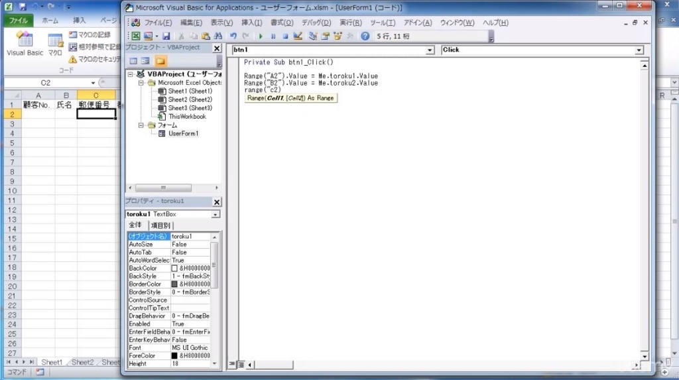Toggle Folders icon in Project panel
Viewport: 679px width, 380px height.
coord(160,61)
